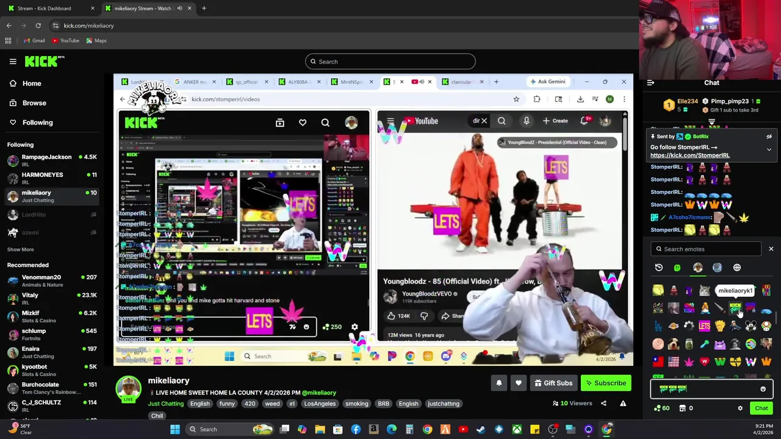Expand Following list with Show More
Image resolution: width=781 pixels, height=439 pixels.
(x=20, y=249)
